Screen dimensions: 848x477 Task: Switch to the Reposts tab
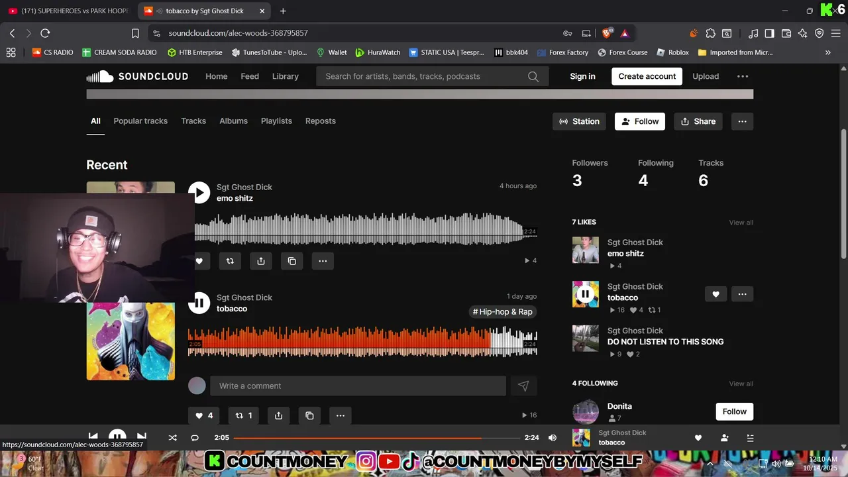pos(321,121)
